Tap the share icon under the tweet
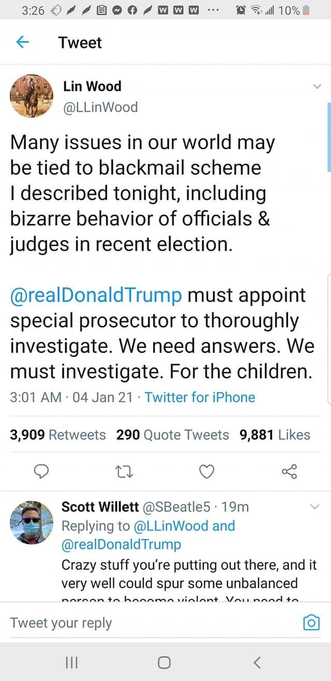The image size is (331, 681). pos(289,471)
